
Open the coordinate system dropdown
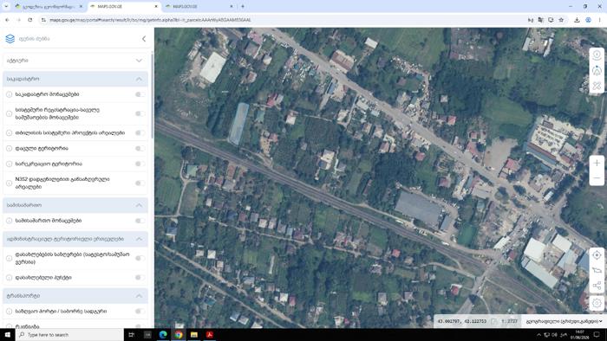564,321
